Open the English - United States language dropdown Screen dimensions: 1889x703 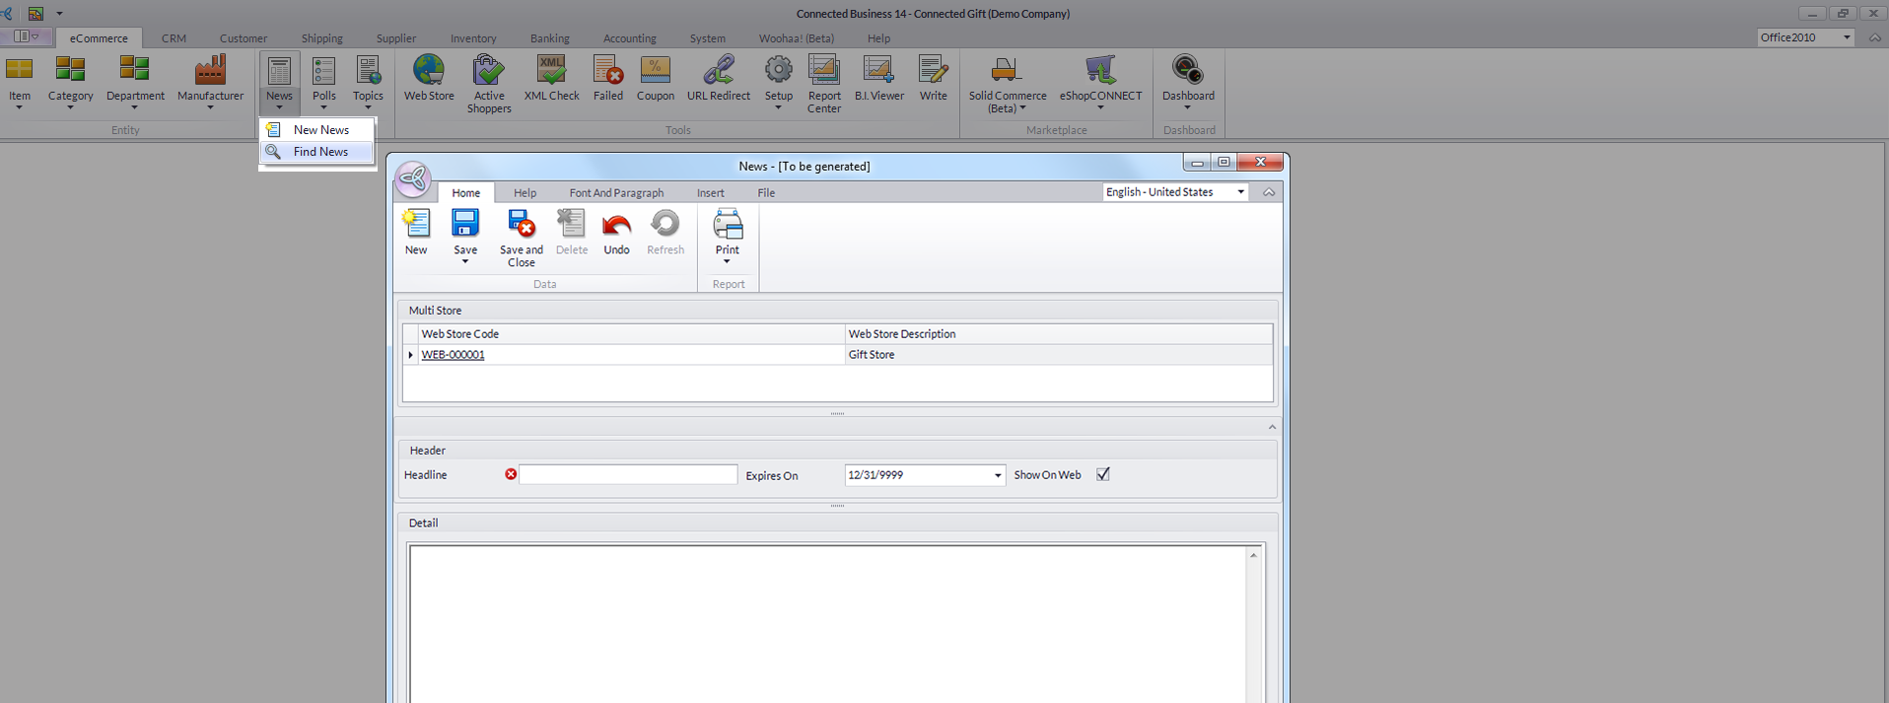pyautogui.click(x=1240, y=192)
